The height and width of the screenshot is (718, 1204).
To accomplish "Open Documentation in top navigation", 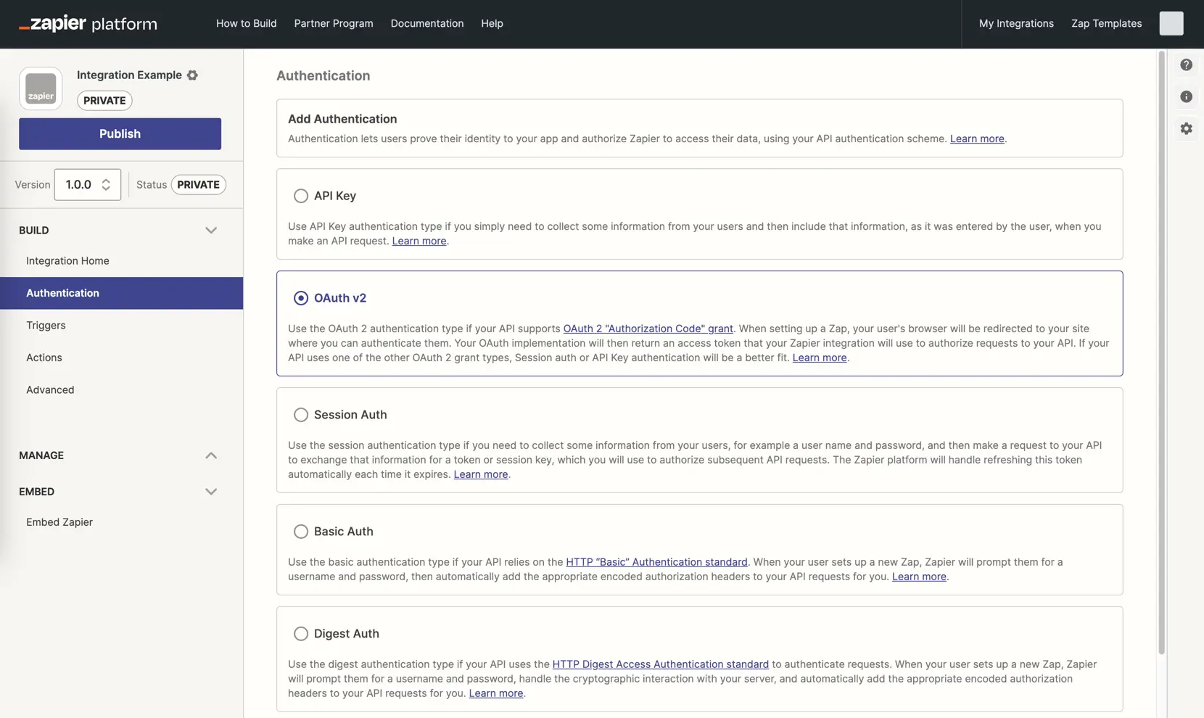I will coord(426,23).
